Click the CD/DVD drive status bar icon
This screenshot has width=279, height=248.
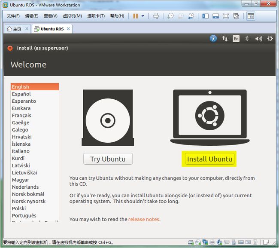click(198, 242)
